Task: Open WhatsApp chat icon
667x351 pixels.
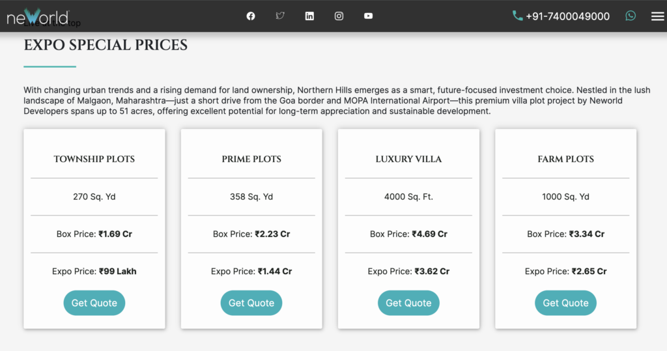Action: (631, 16)
